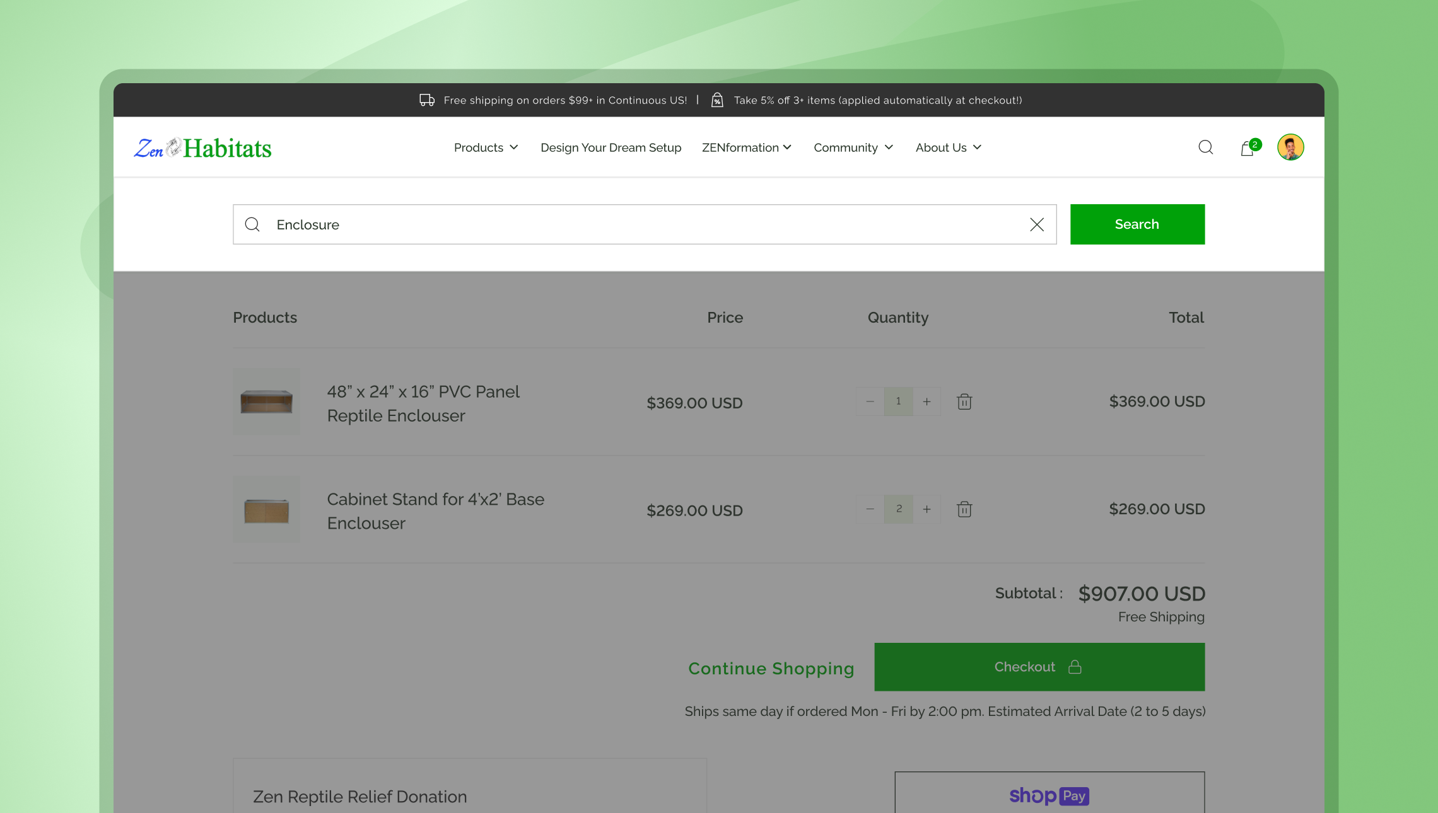Proceed with the Checkout button
Image resolution: width=1438 pixels, height=813 pixels.
[1039, 667]
